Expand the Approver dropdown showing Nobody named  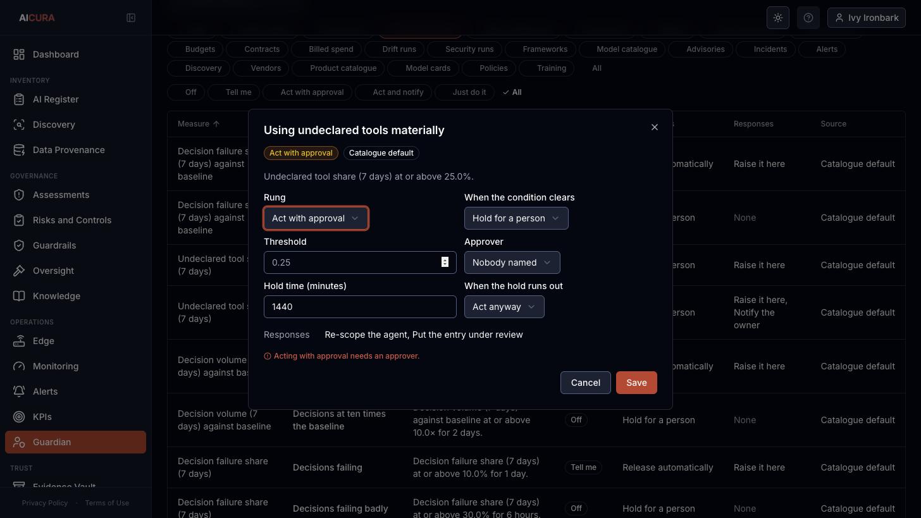pyautogui.click(x=512, y=262)
